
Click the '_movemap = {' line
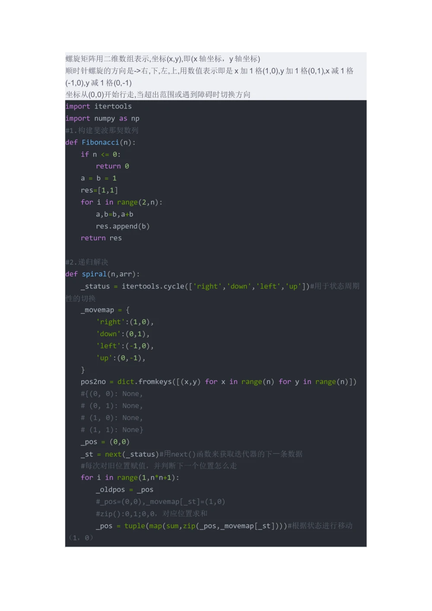tap(105, 310)
